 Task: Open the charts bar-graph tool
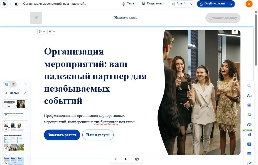(x=249, y=135)
